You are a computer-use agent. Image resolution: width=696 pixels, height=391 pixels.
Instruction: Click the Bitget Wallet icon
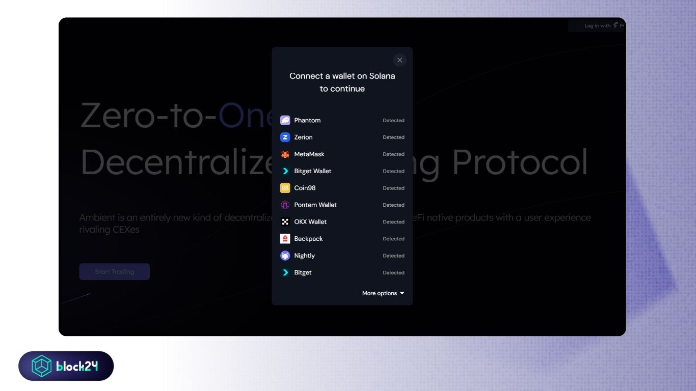coord(285,171)
